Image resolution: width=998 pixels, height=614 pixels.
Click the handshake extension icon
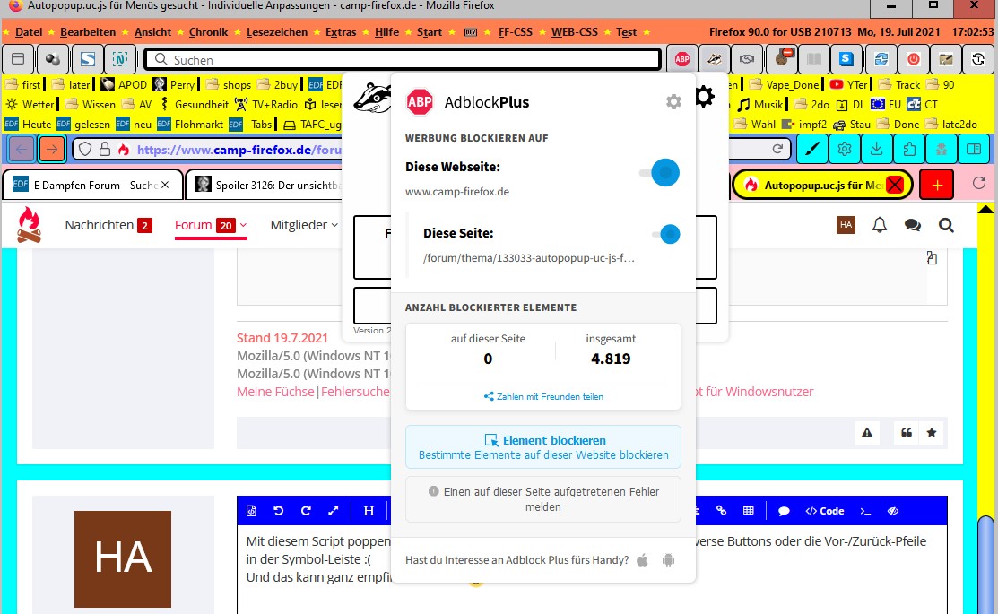[x=747, y=60]
